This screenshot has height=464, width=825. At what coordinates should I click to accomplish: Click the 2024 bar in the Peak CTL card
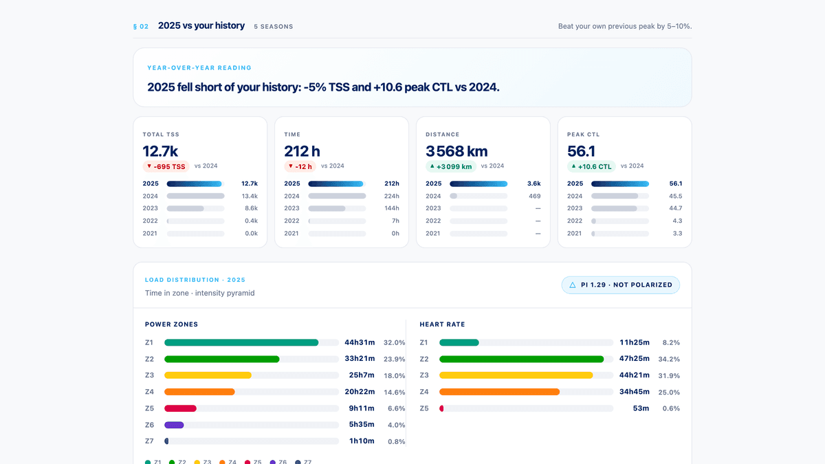[620, 196]
